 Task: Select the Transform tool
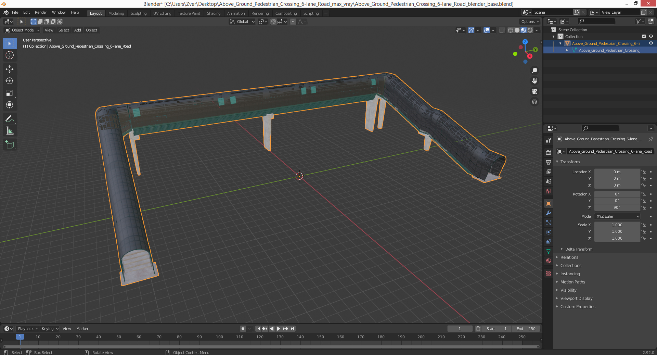[10, 105]
